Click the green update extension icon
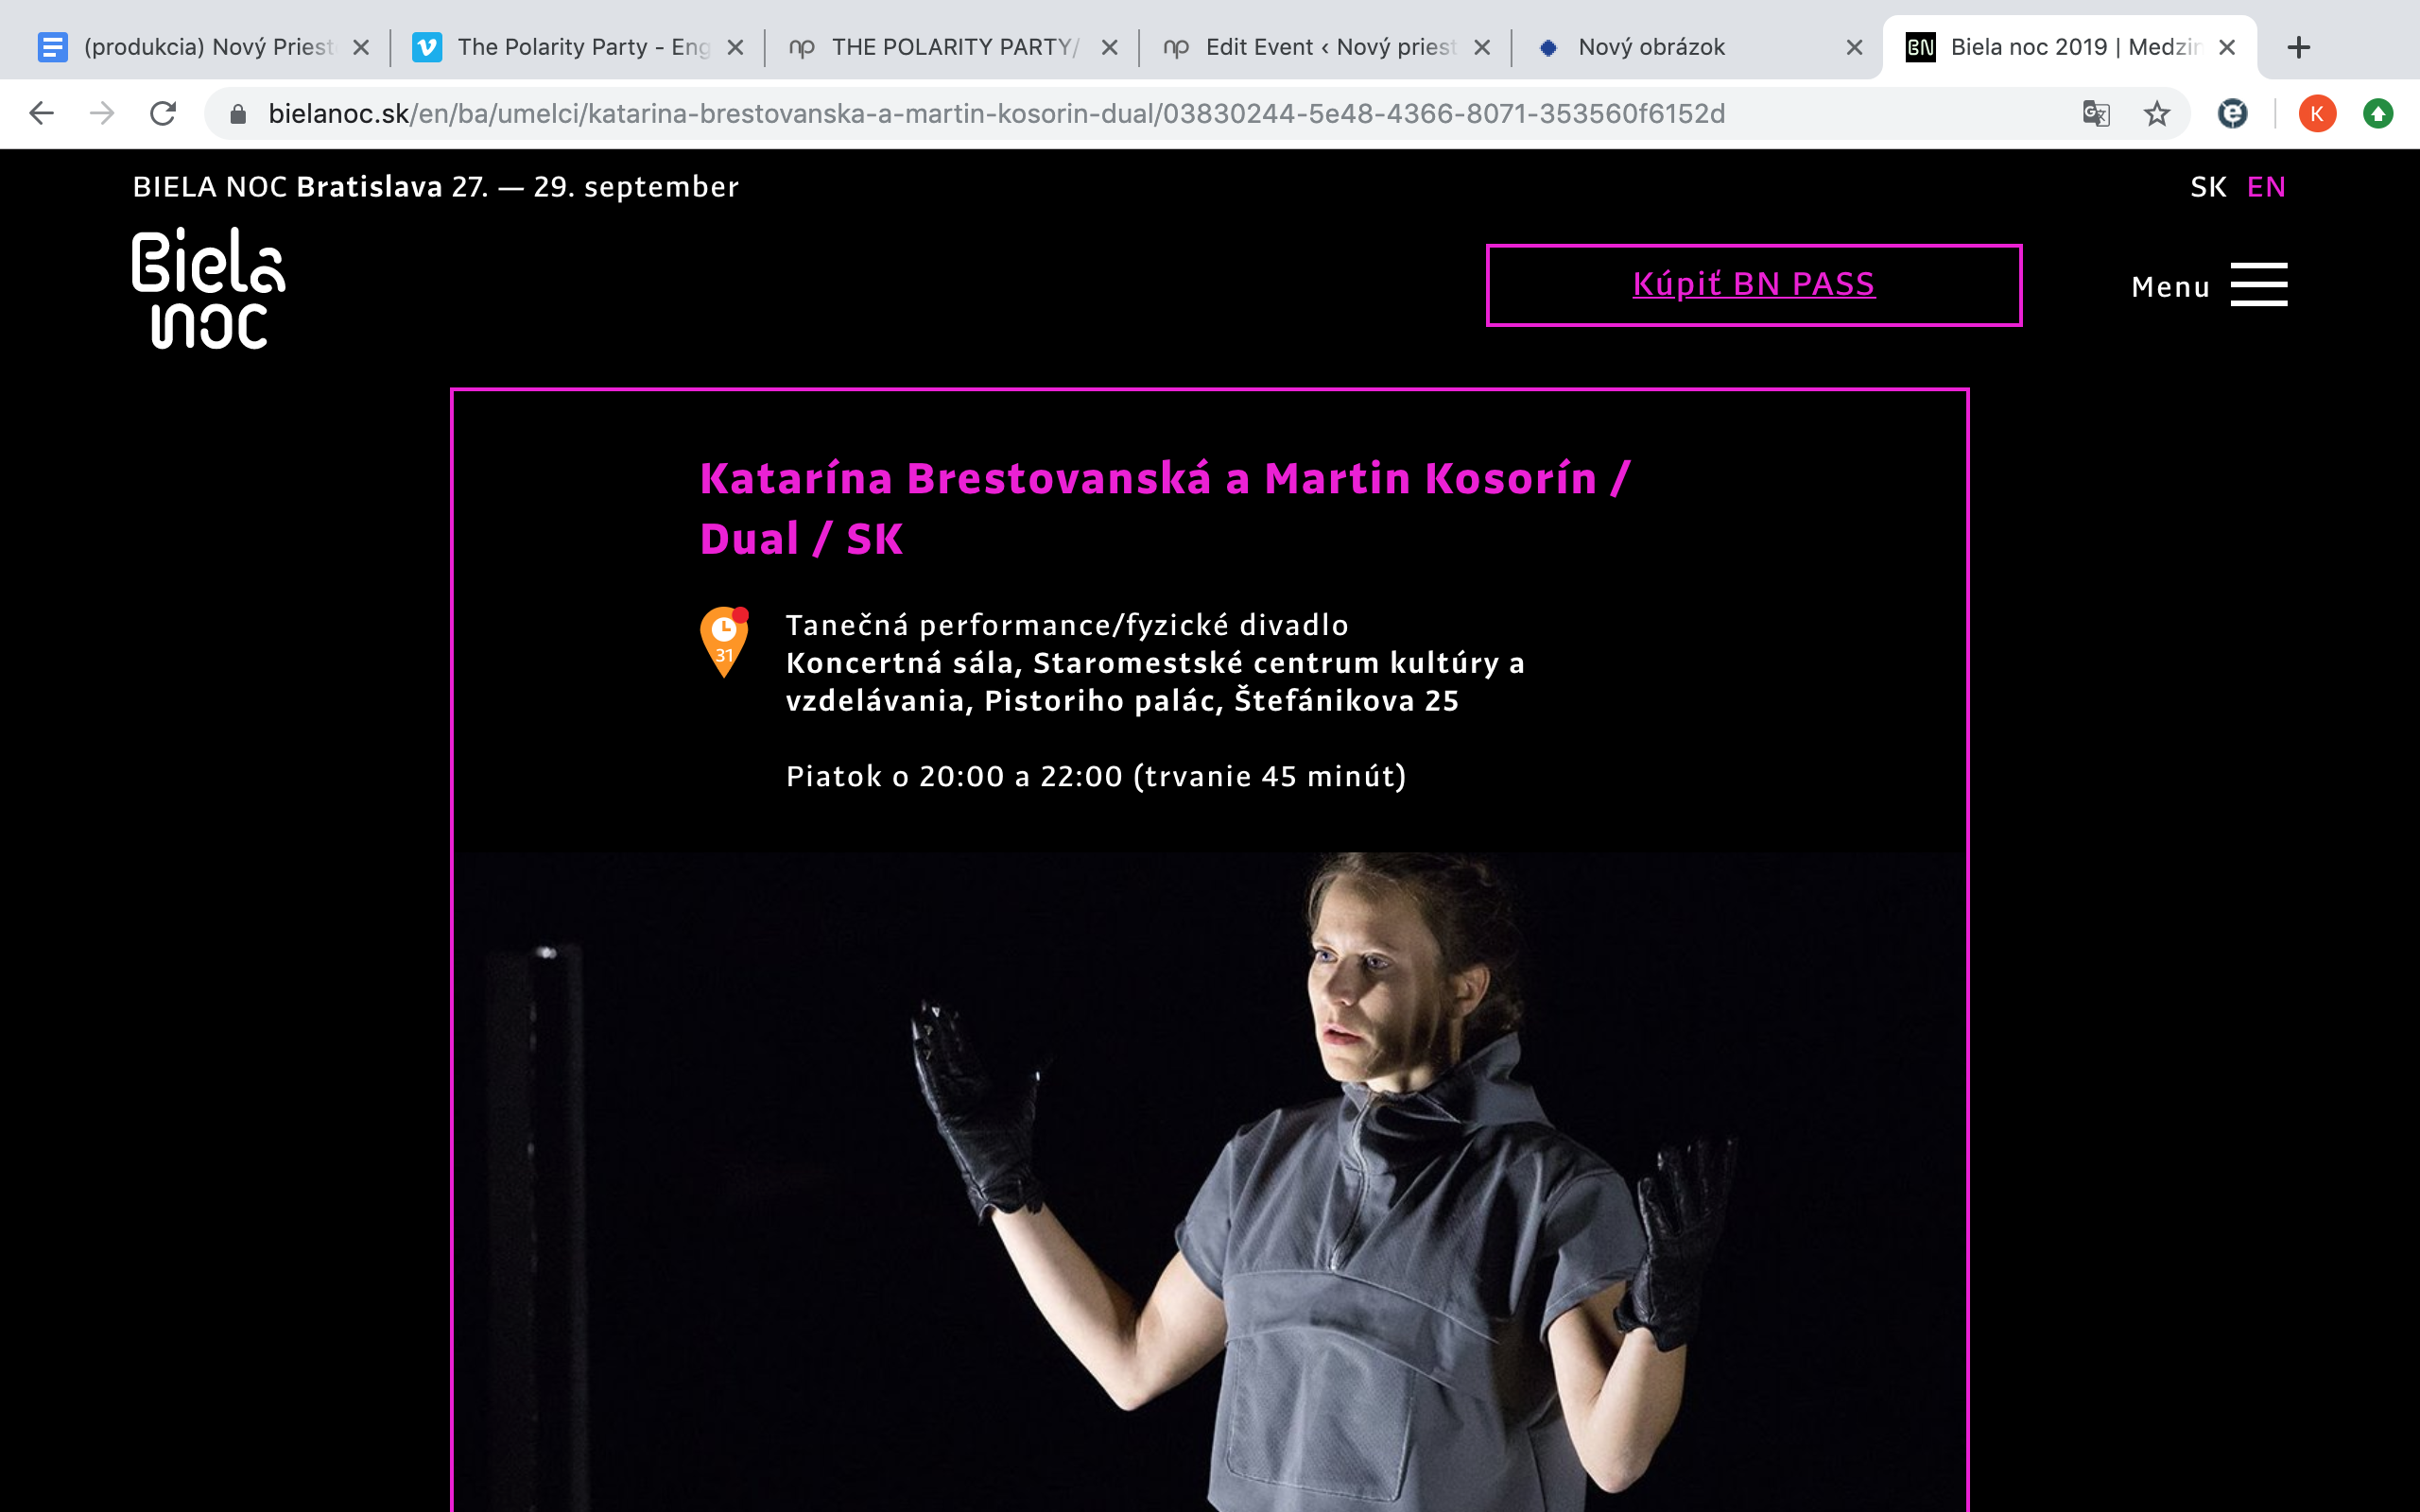2420x1512 pixels. tap(2378, 114)
